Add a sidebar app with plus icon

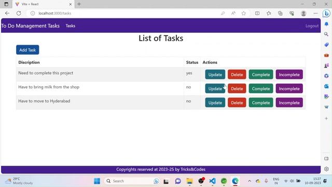click(326, 118)
